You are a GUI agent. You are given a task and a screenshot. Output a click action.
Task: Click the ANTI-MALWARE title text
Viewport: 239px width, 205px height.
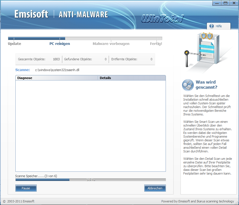tap(83, 15)
